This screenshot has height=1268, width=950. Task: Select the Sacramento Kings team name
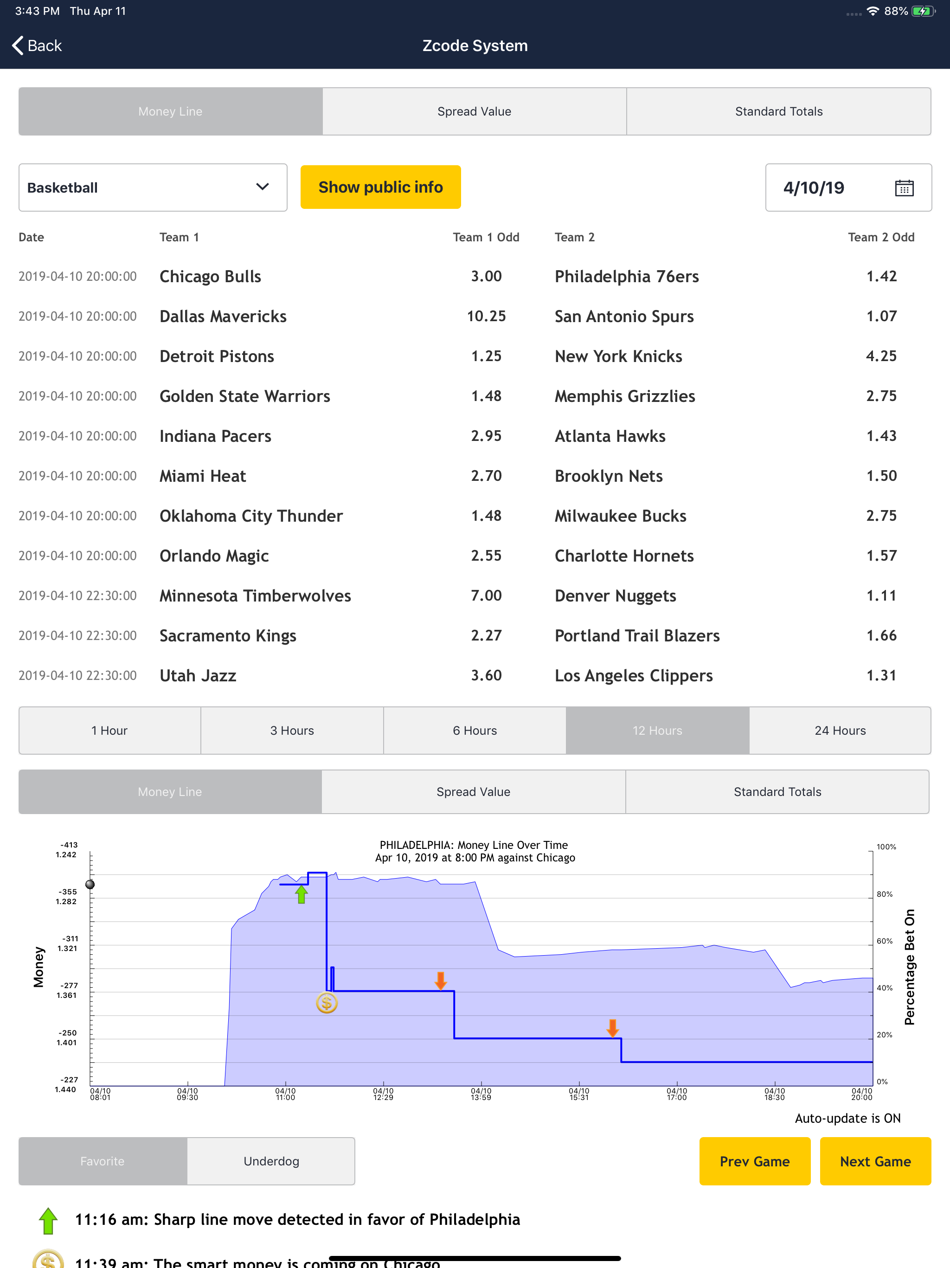tap(228, 636)
